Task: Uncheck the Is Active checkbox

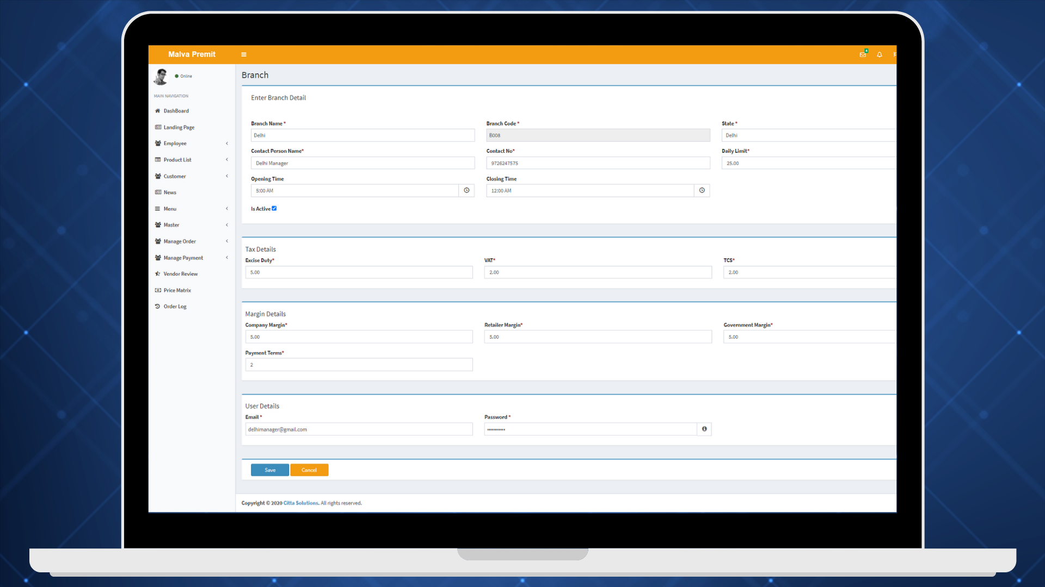Action: [x=274, y=209]
